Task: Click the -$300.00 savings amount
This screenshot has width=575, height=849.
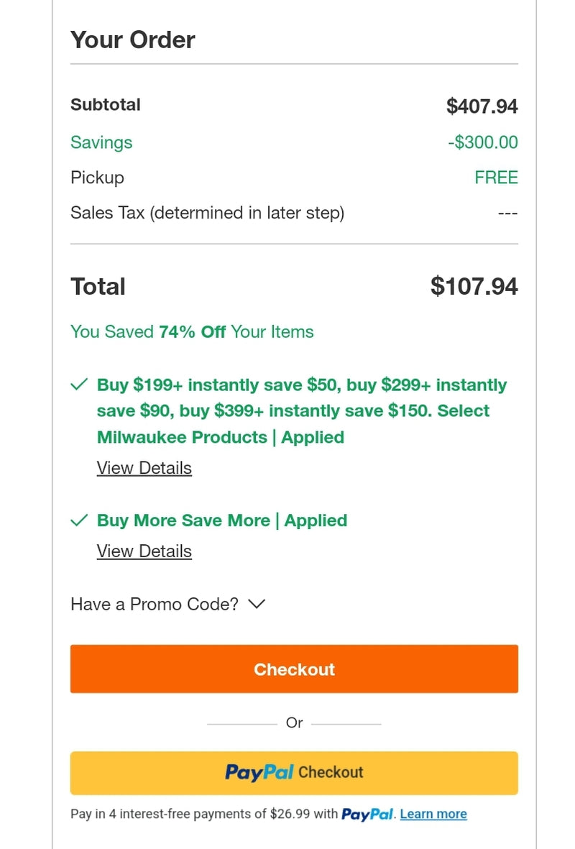Action: 482,142
